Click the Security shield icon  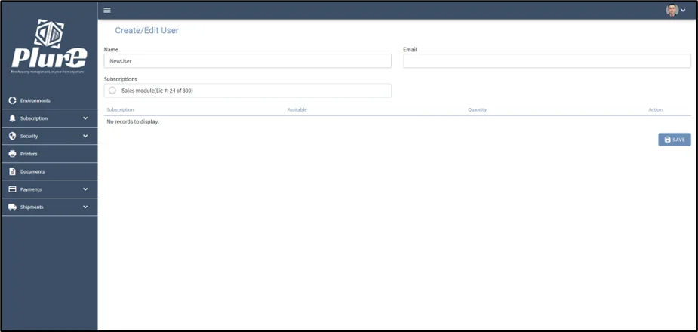13,136
